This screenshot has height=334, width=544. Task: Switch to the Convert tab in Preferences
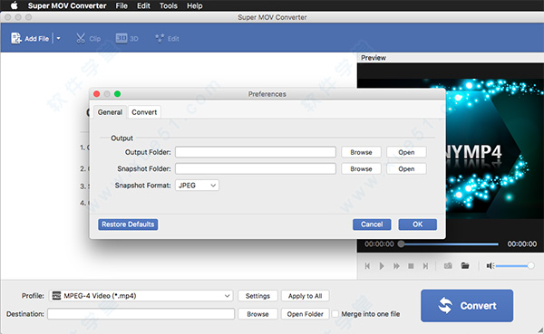pyautogui.click(x=144, y=112)
